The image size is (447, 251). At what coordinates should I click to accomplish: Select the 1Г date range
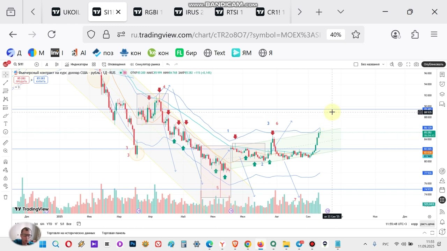click(56, 224)
